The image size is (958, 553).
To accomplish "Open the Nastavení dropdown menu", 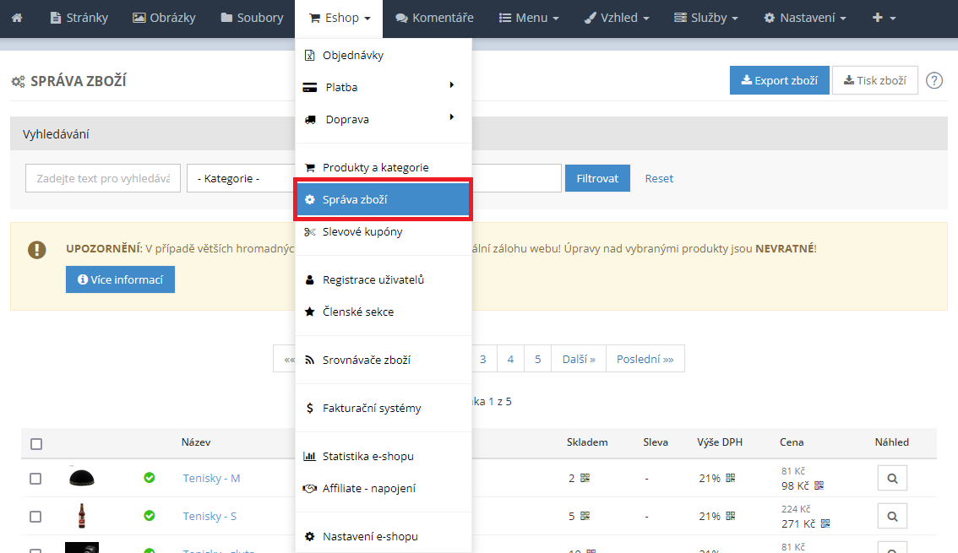I will click(804, 18).
